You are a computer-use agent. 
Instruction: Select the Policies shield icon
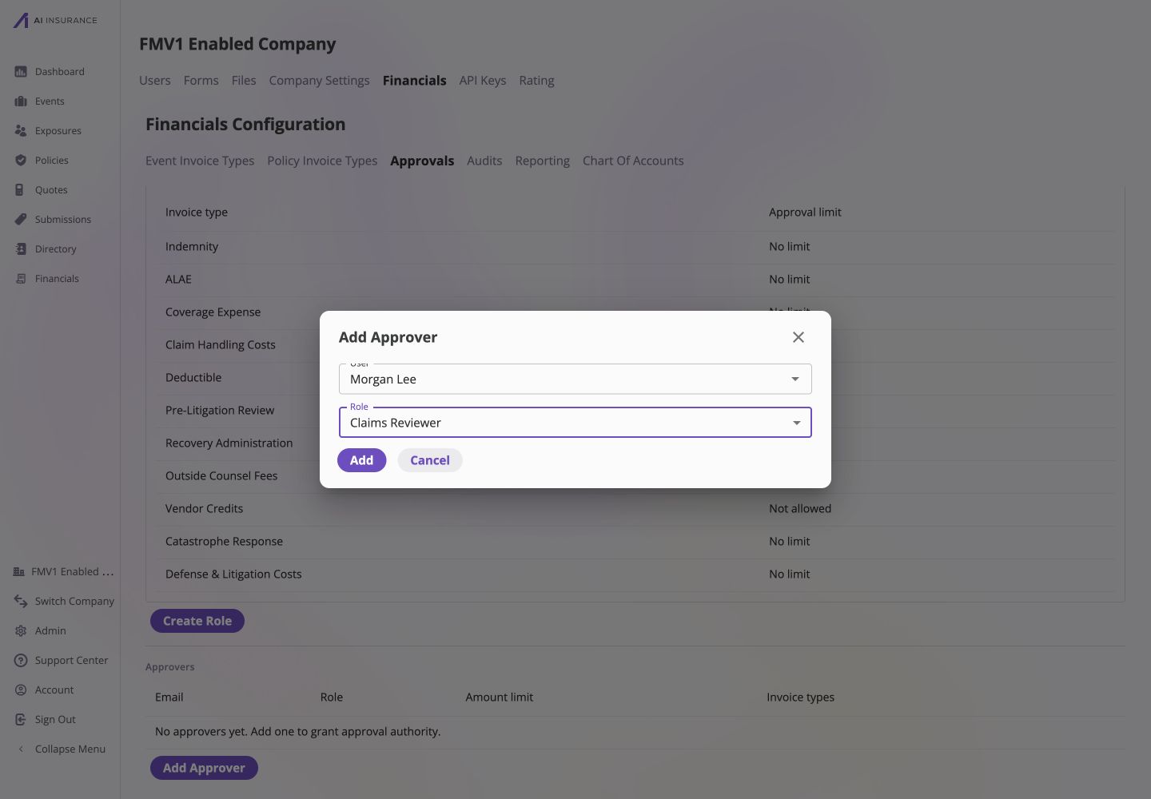(x=21, y=161)
